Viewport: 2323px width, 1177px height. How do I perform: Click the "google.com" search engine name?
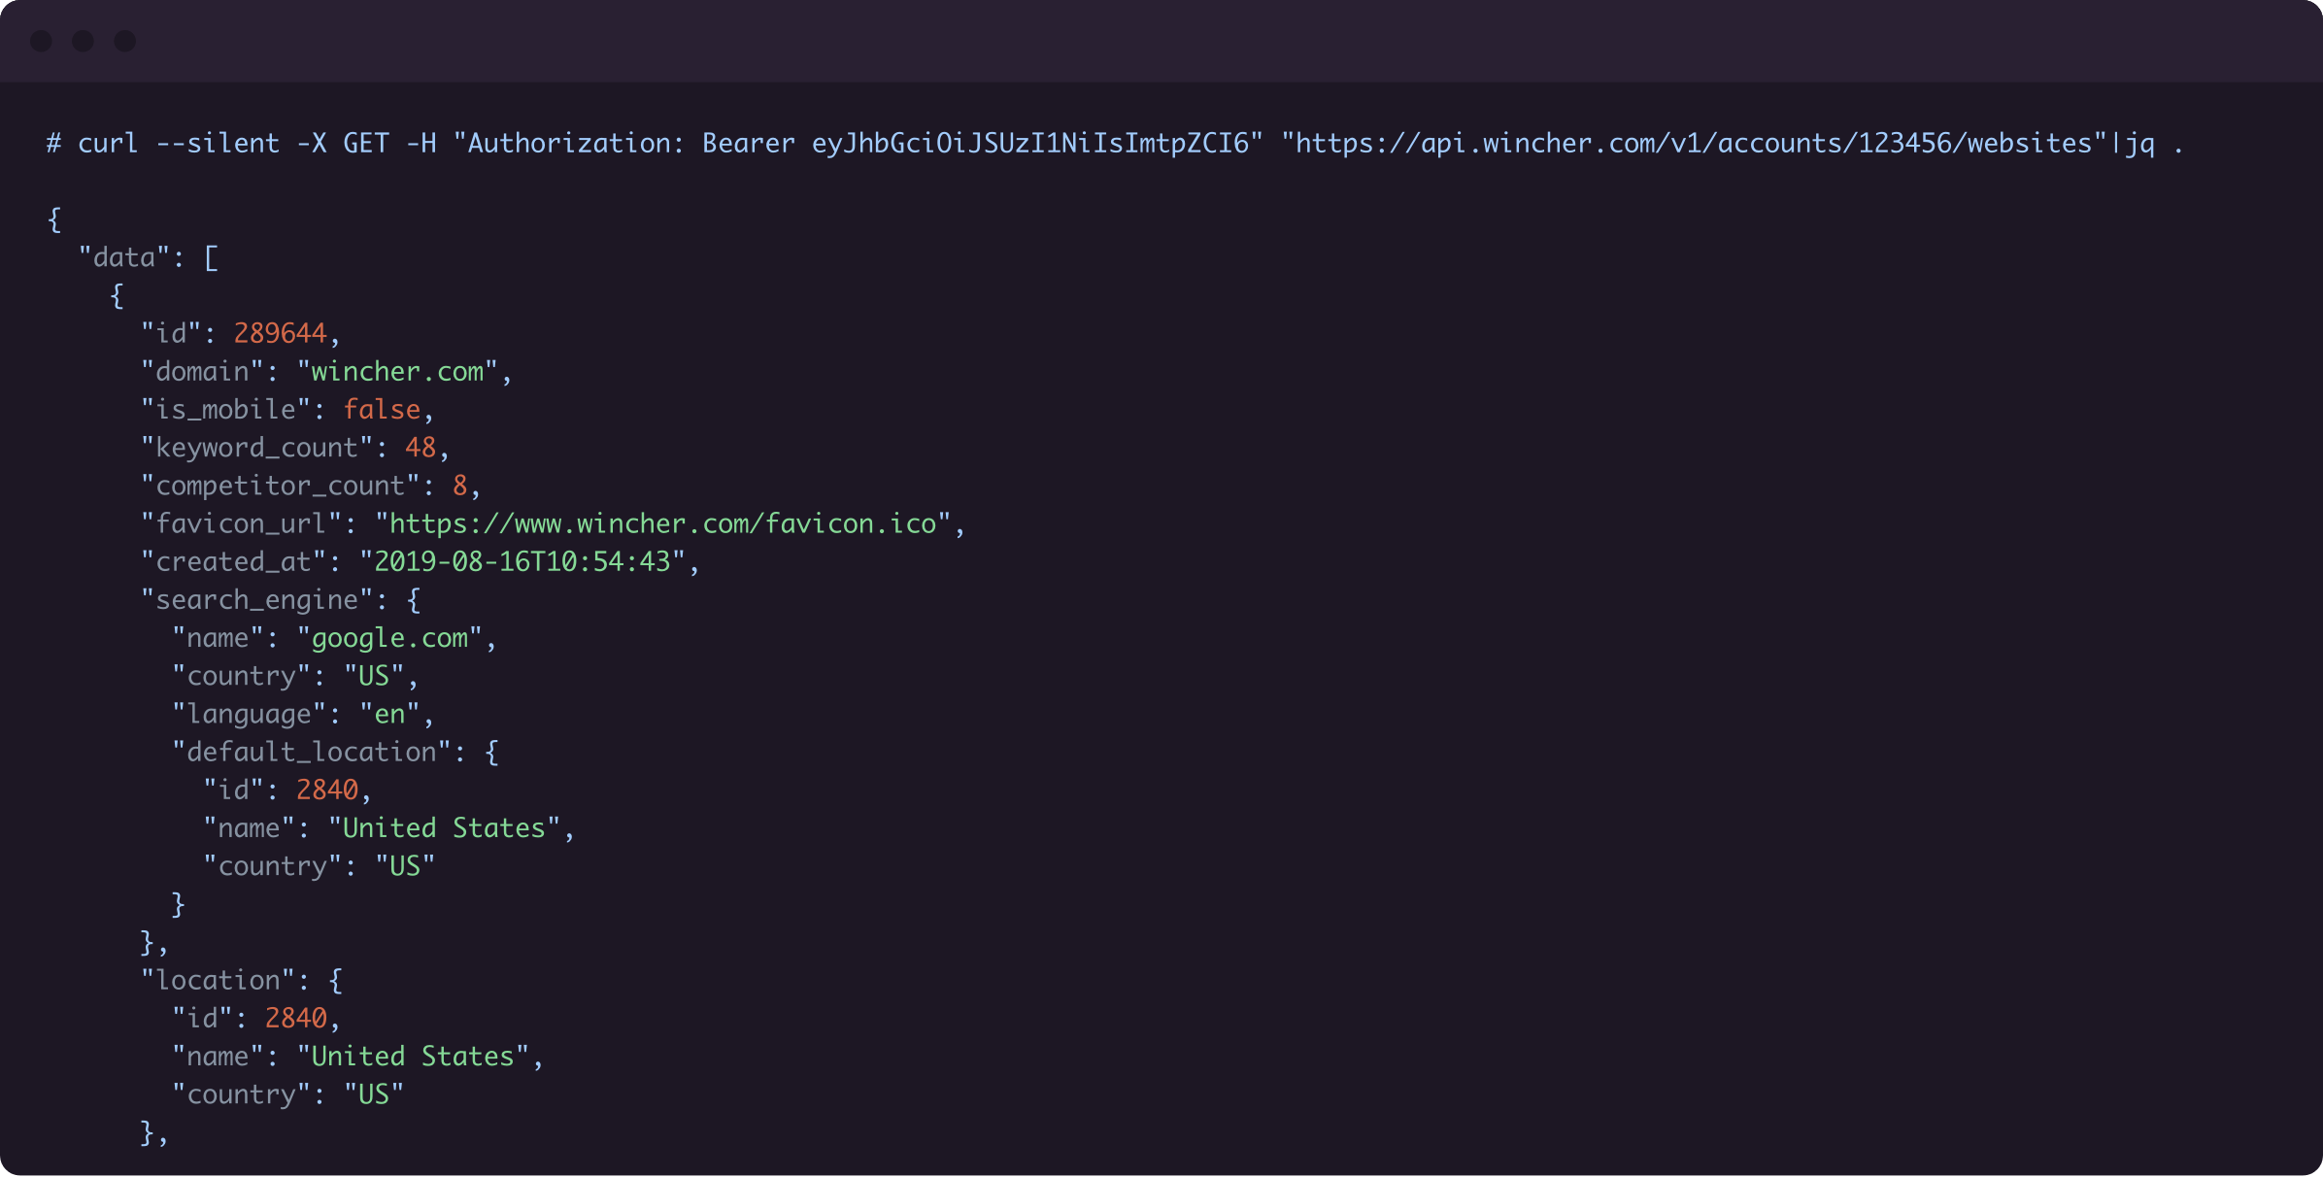point(389,638)
